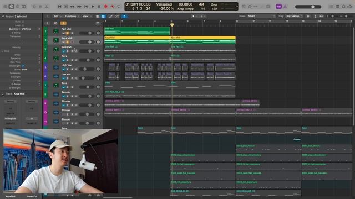
Task: Adjust the Low Vox track volume slider
Action: [x=87, y=78]
